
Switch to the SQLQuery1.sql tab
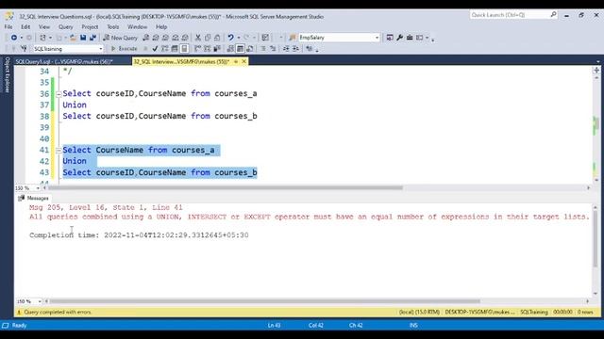(x=64, y=61)
